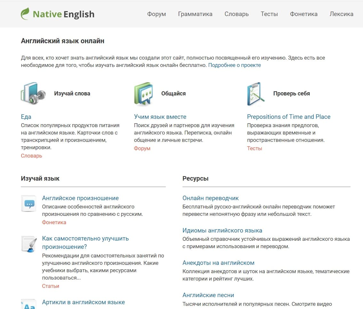Click the green chat bubble icon
This screenshot has width=363, height=309.
[143, 94]
